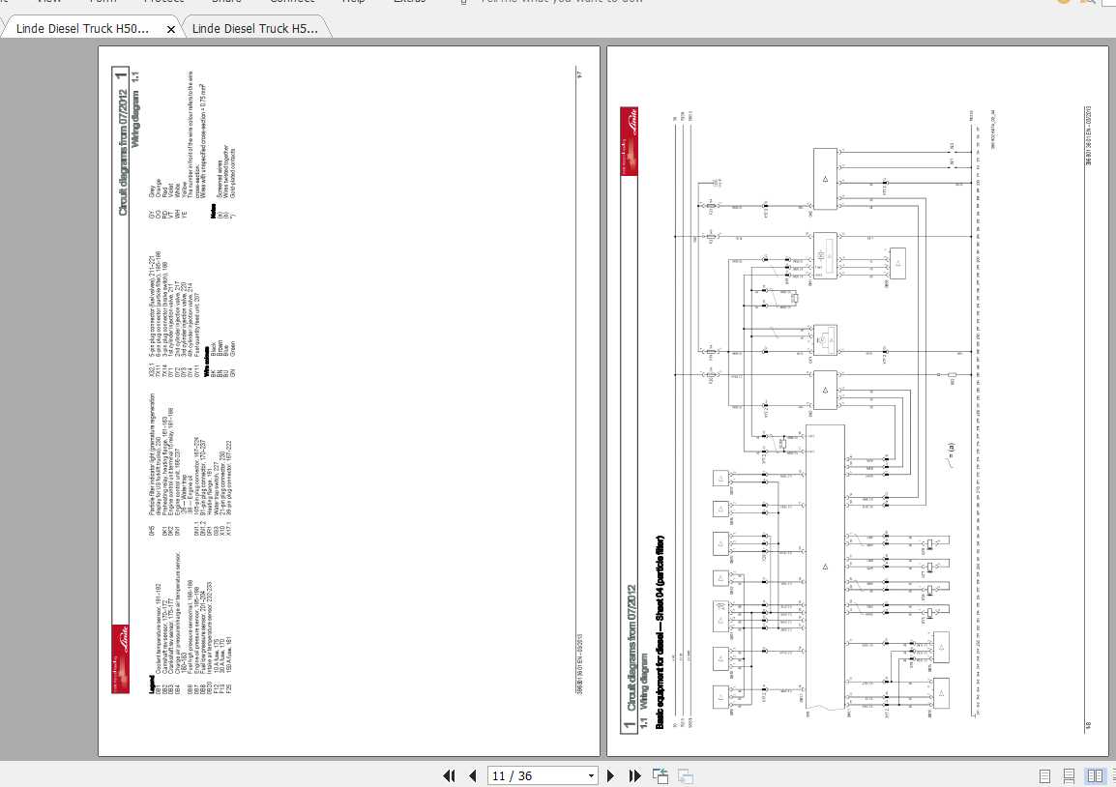1116x787 pixels.
Task: Click the greyed-out next view icon
Action: [x=686, y=775]
